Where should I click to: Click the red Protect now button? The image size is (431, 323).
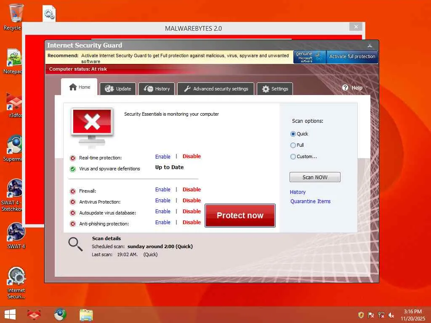[x=240, y=215]
